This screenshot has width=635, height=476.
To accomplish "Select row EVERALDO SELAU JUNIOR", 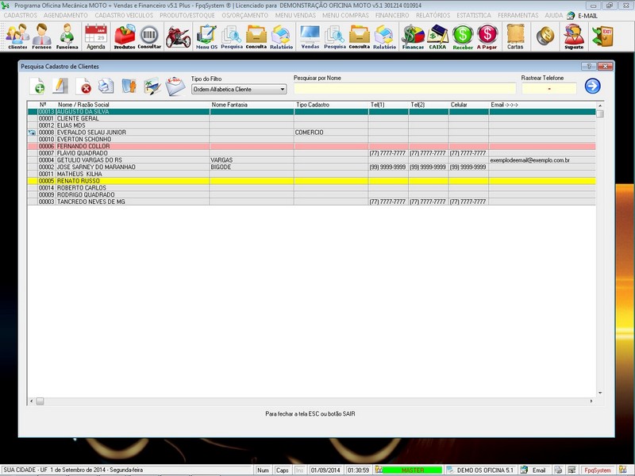I will pos(311,132).
